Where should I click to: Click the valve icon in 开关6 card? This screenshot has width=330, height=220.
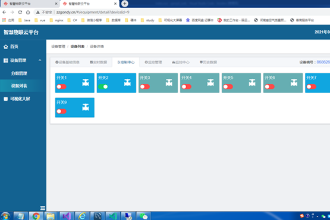[x=294, y=82]
